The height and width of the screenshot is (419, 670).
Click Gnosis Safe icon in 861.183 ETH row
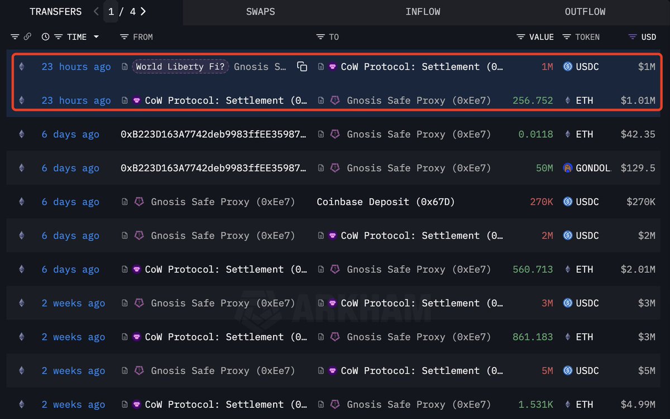pyautogui.click(x=336, y=338)
